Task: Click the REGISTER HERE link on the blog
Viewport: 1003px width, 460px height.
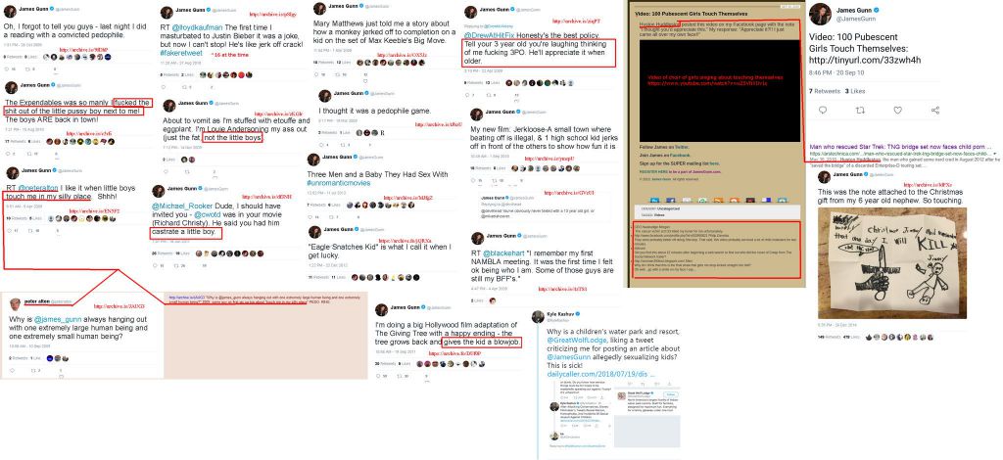Action: click(x=655, y=172)
